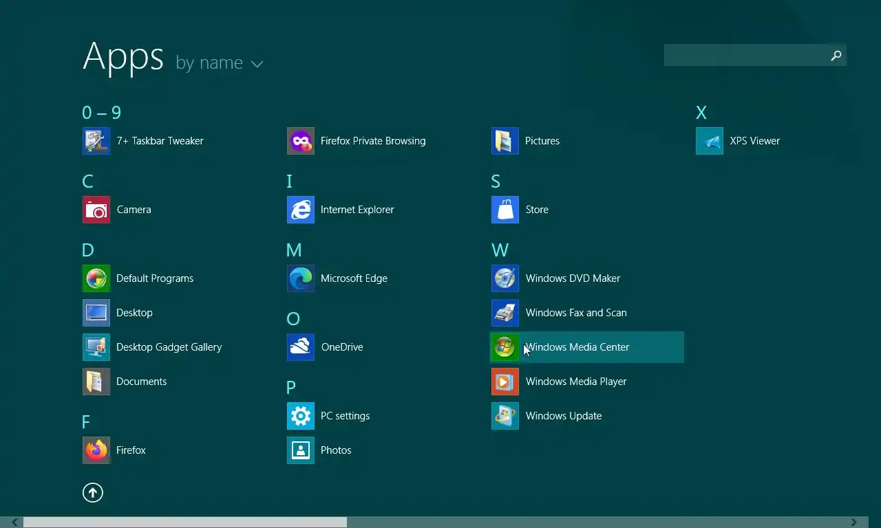The width and height of the screenshot is (881, 528).
Task: Click the 'I' group header
Action: [x=289, y=181]
